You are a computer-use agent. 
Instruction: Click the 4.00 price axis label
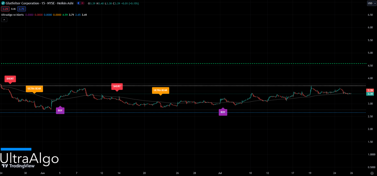(370, 78)
